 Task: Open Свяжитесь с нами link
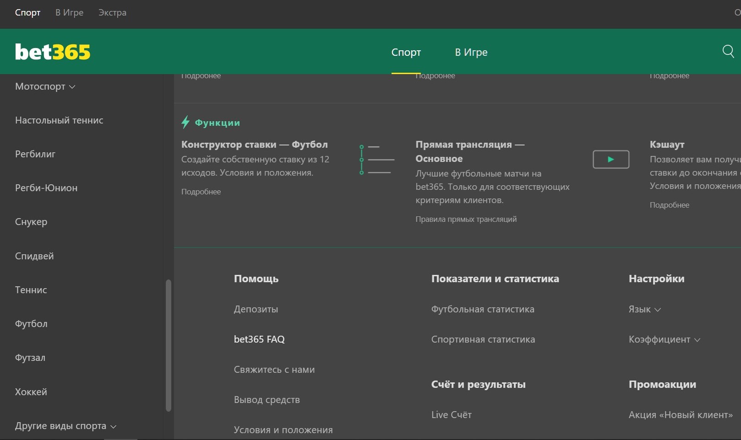tap(274, 370)
